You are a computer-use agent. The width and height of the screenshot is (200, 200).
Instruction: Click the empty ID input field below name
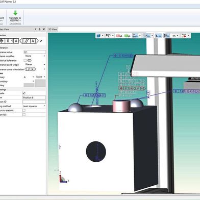34,102
